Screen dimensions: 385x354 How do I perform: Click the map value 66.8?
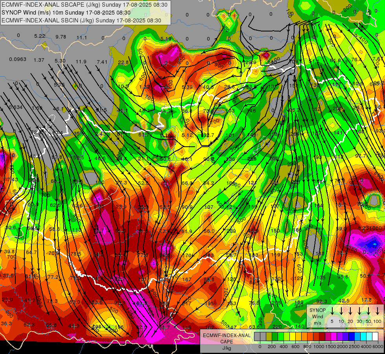click(51, 325)
